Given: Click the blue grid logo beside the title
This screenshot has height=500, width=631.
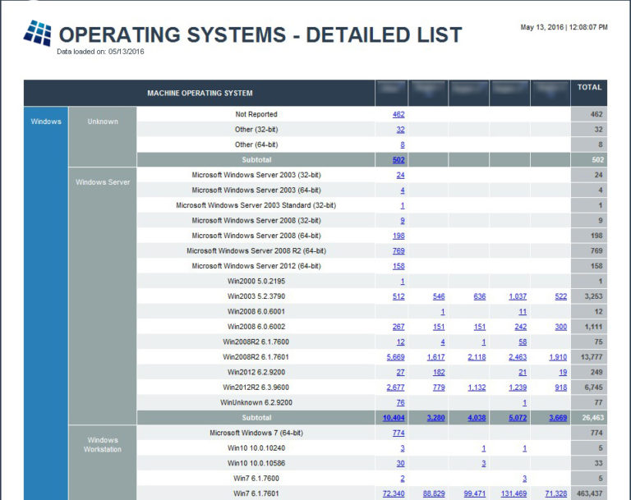Looking at the screenshot, I should 38,33.
